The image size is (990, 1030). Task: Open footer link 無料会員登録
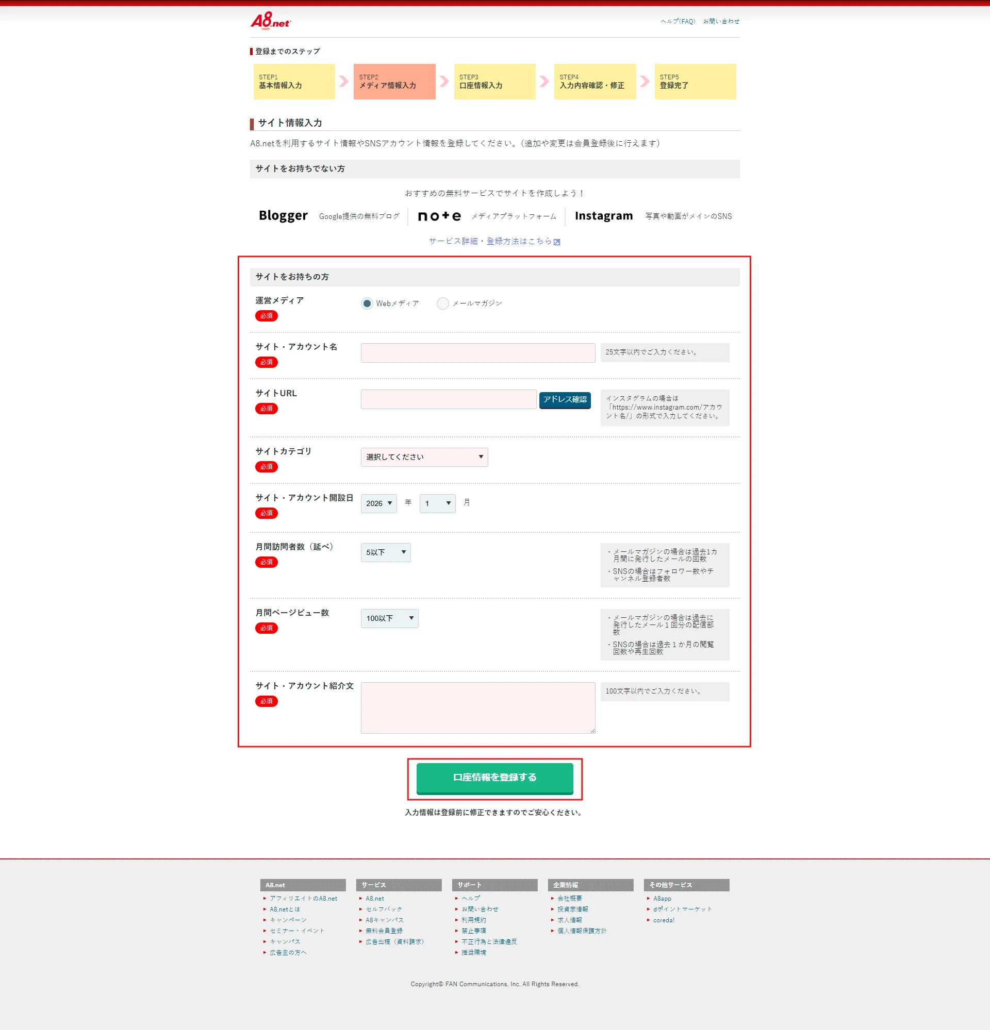click(x=384, y=931)
